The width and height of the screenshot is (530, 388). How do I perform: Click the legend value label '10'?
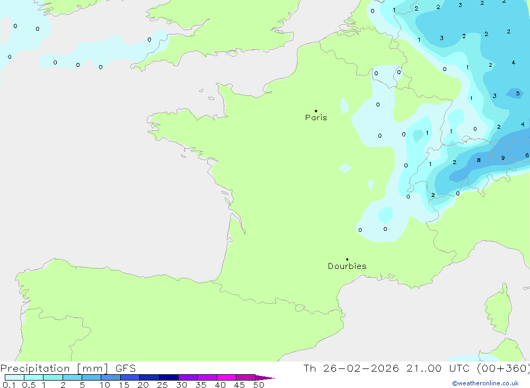(x=105, y=385)
